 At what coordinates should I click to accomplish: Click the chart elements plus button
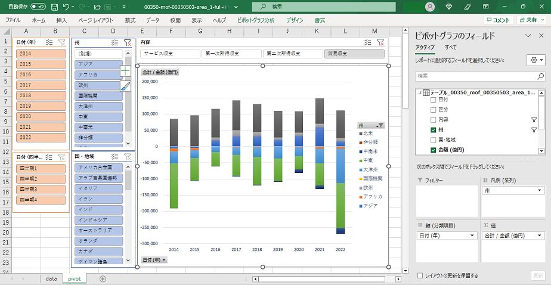point(125,71)
